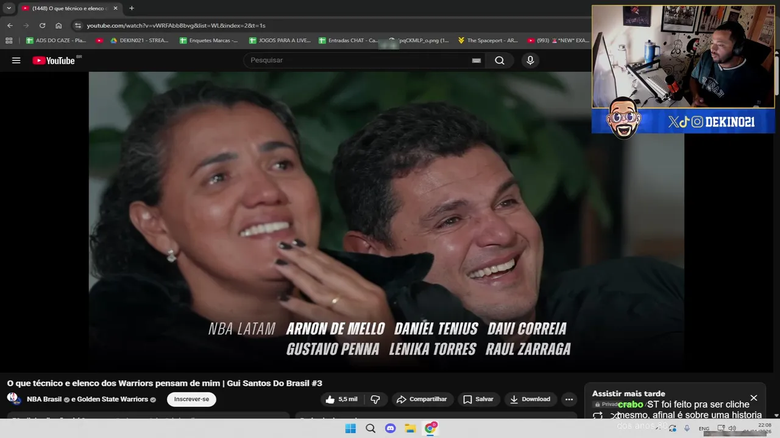This screenshot has width=780, height=438.
Task: Click the DEKIN021 cartoon avatar overlay
Action: pos(623,117)
